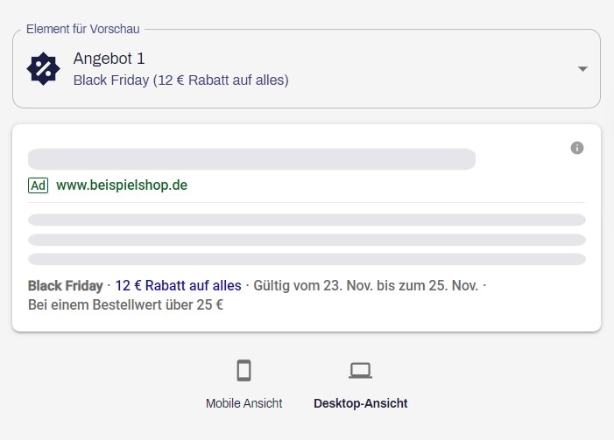Click the bold Black Friday text
The height and width of the screenshot is (440, 614).
coord(65,285)
